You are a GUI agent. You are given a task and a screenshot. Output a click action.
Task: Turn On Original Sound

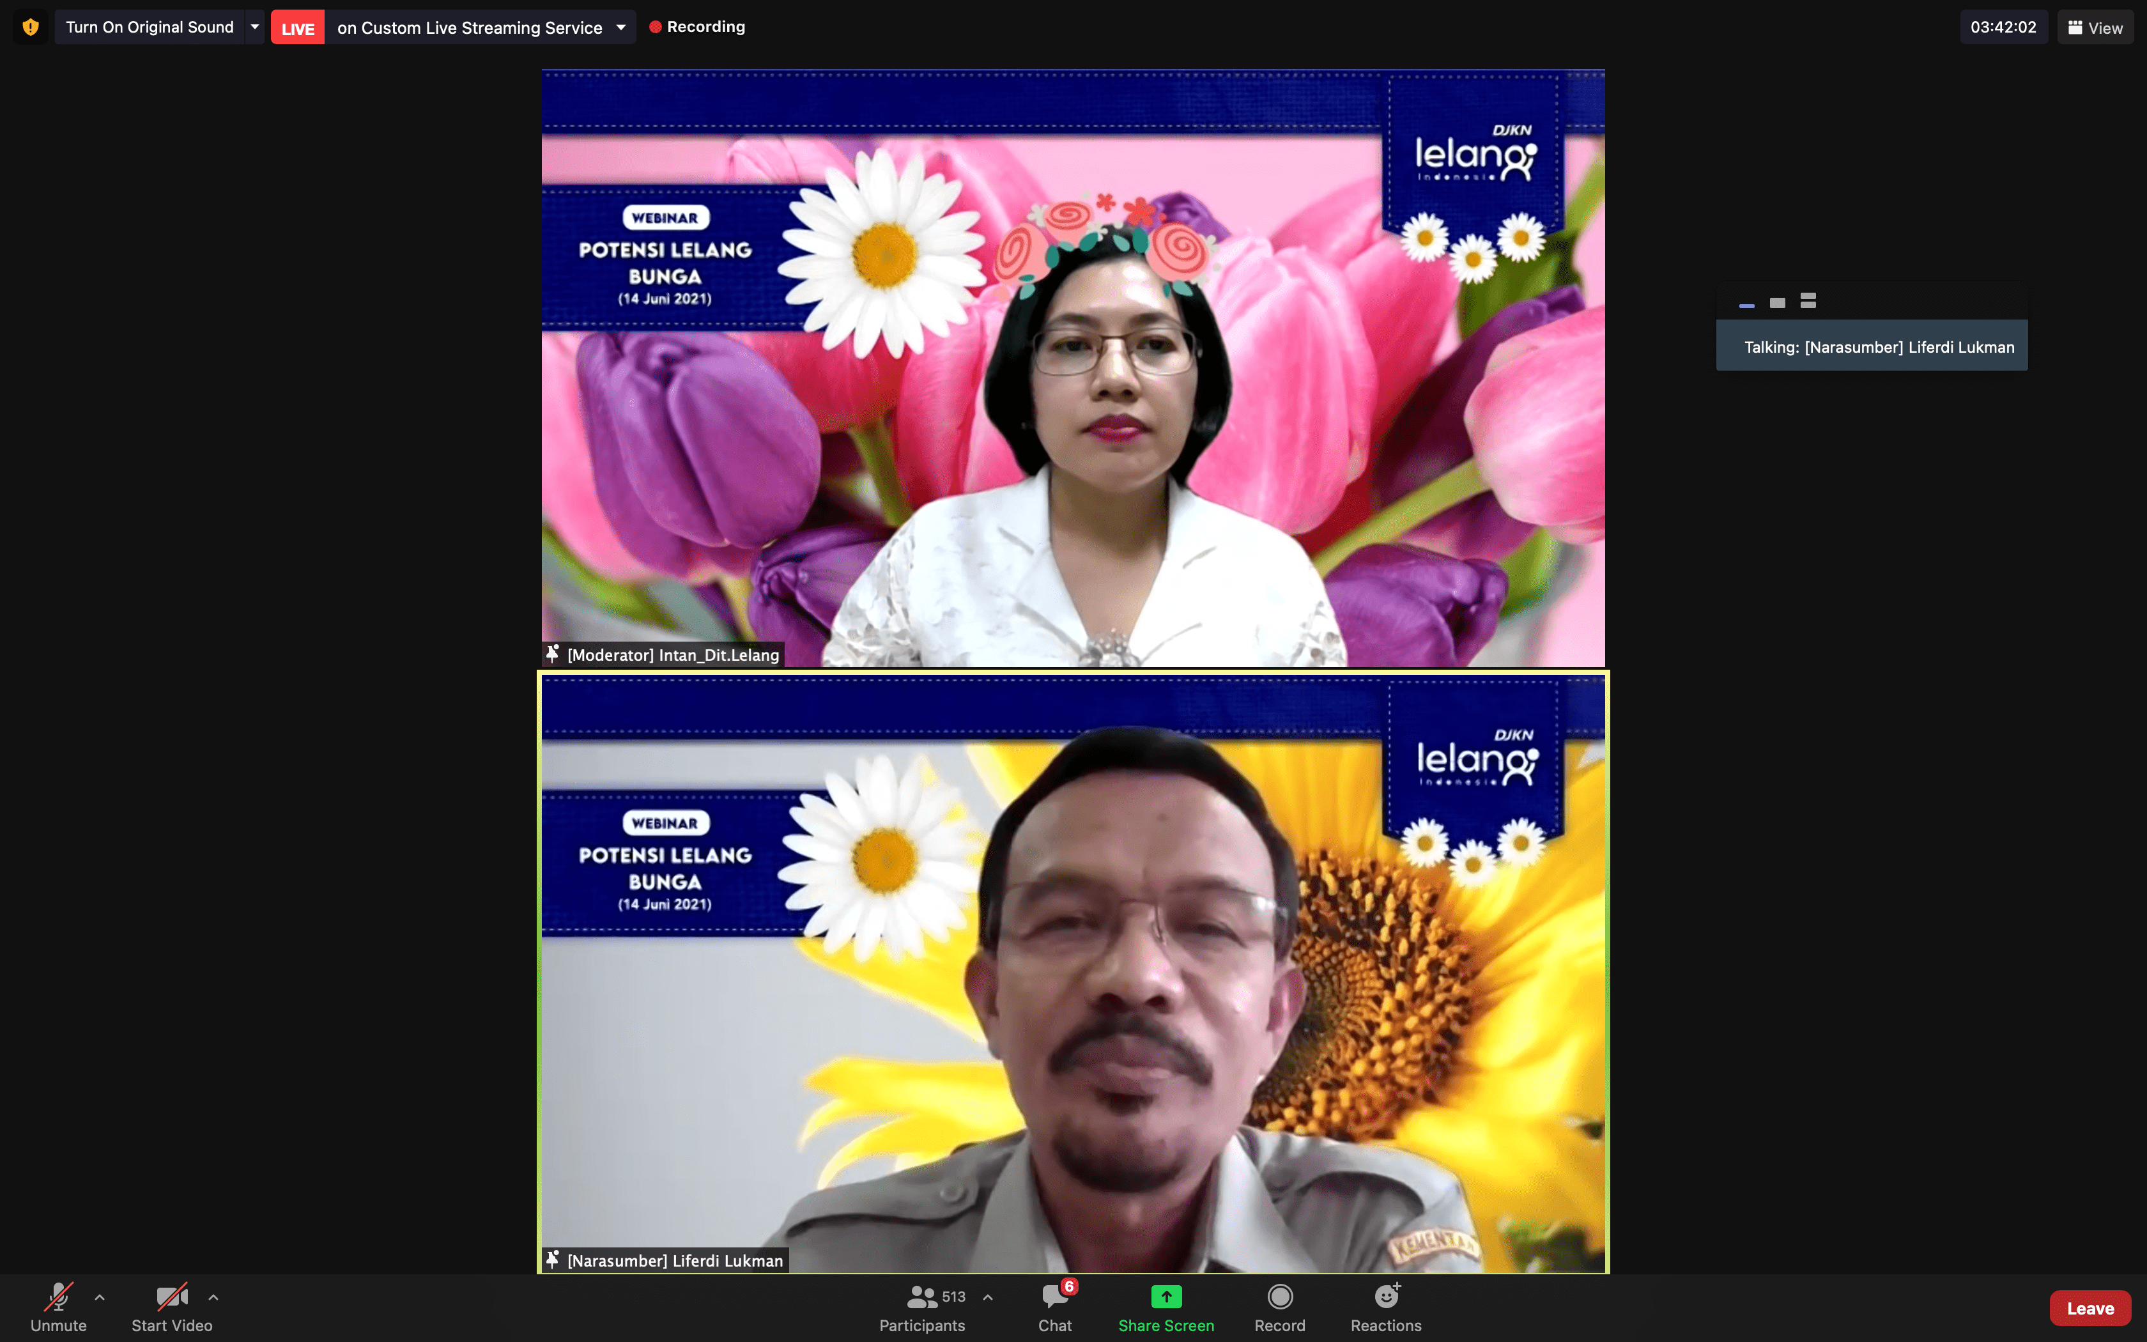click(149, 27)
